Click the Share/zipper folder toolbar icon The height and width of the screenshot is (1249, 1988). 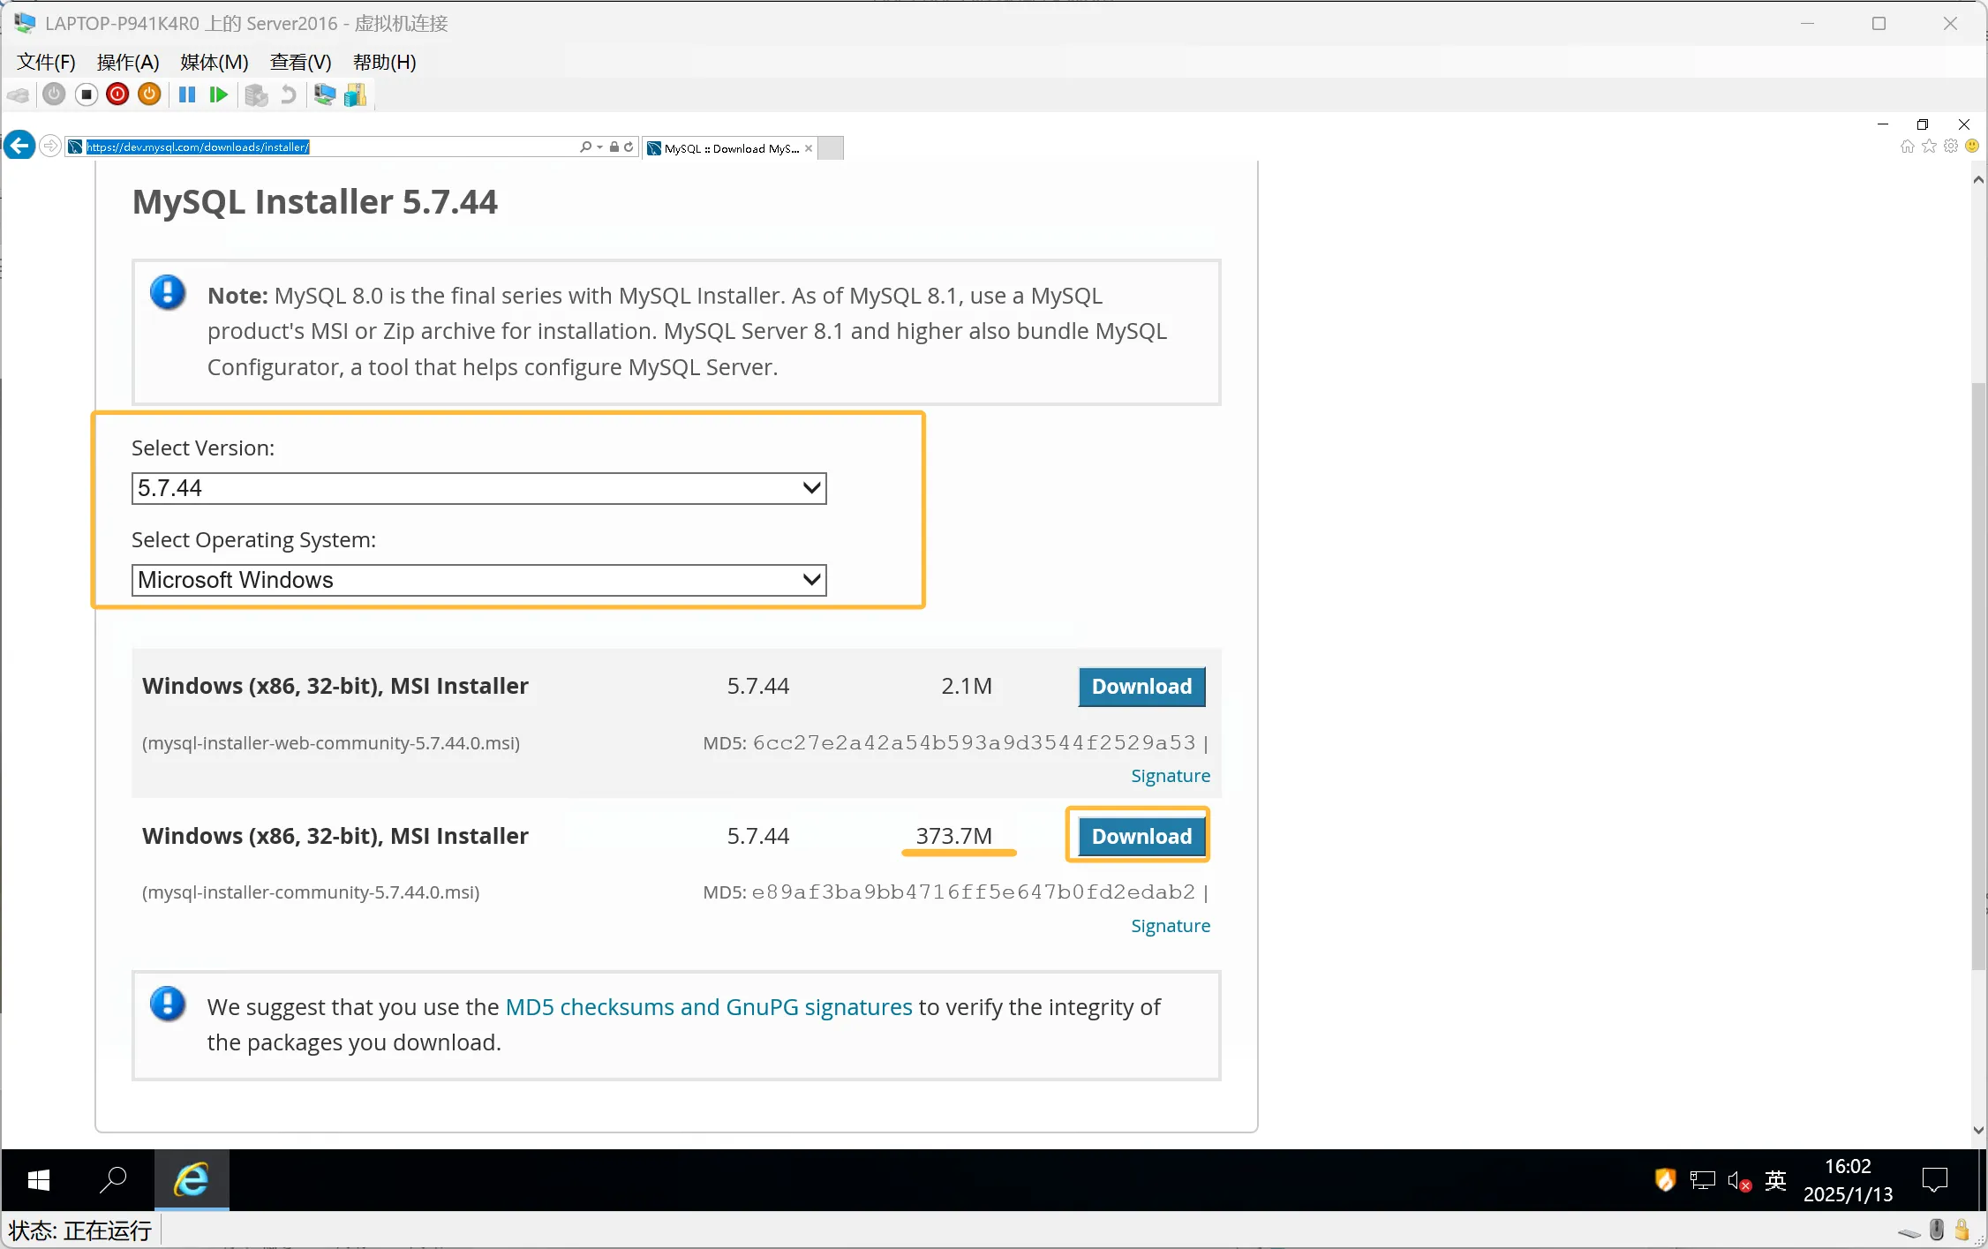355,94
